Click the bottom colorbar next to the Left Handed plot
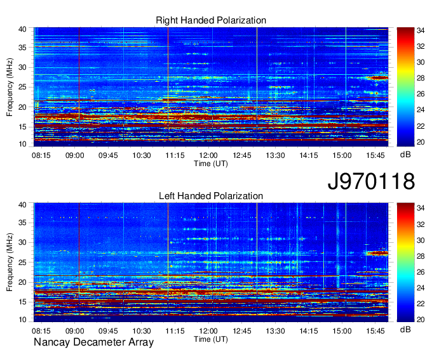432x350 pixels. (x=405, y=262)
